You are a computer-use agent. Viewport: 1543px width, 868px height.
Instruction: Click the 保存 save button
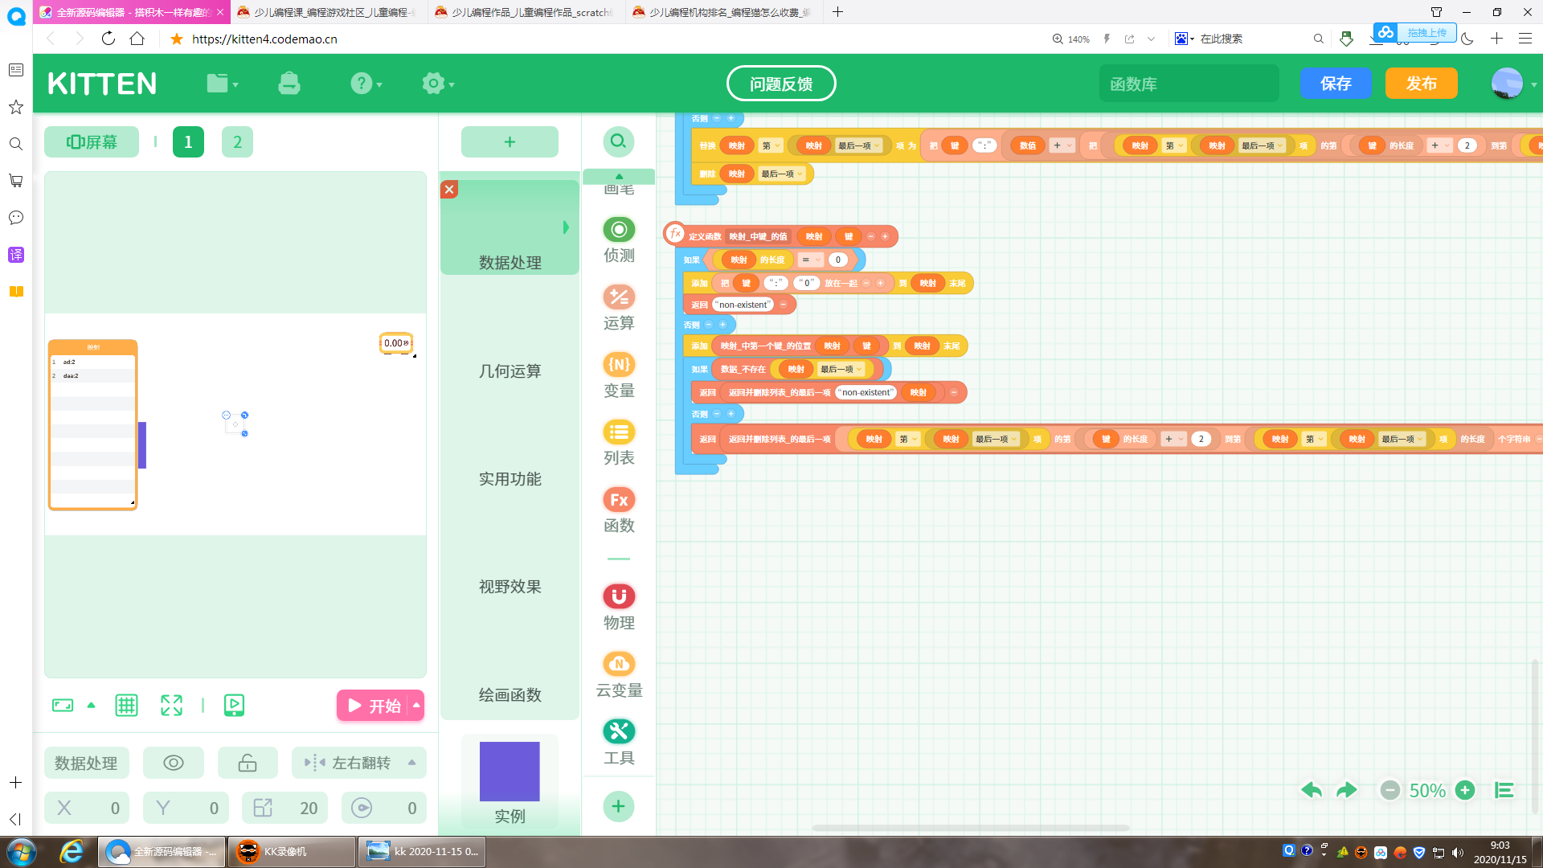[x=1336, y=84]
